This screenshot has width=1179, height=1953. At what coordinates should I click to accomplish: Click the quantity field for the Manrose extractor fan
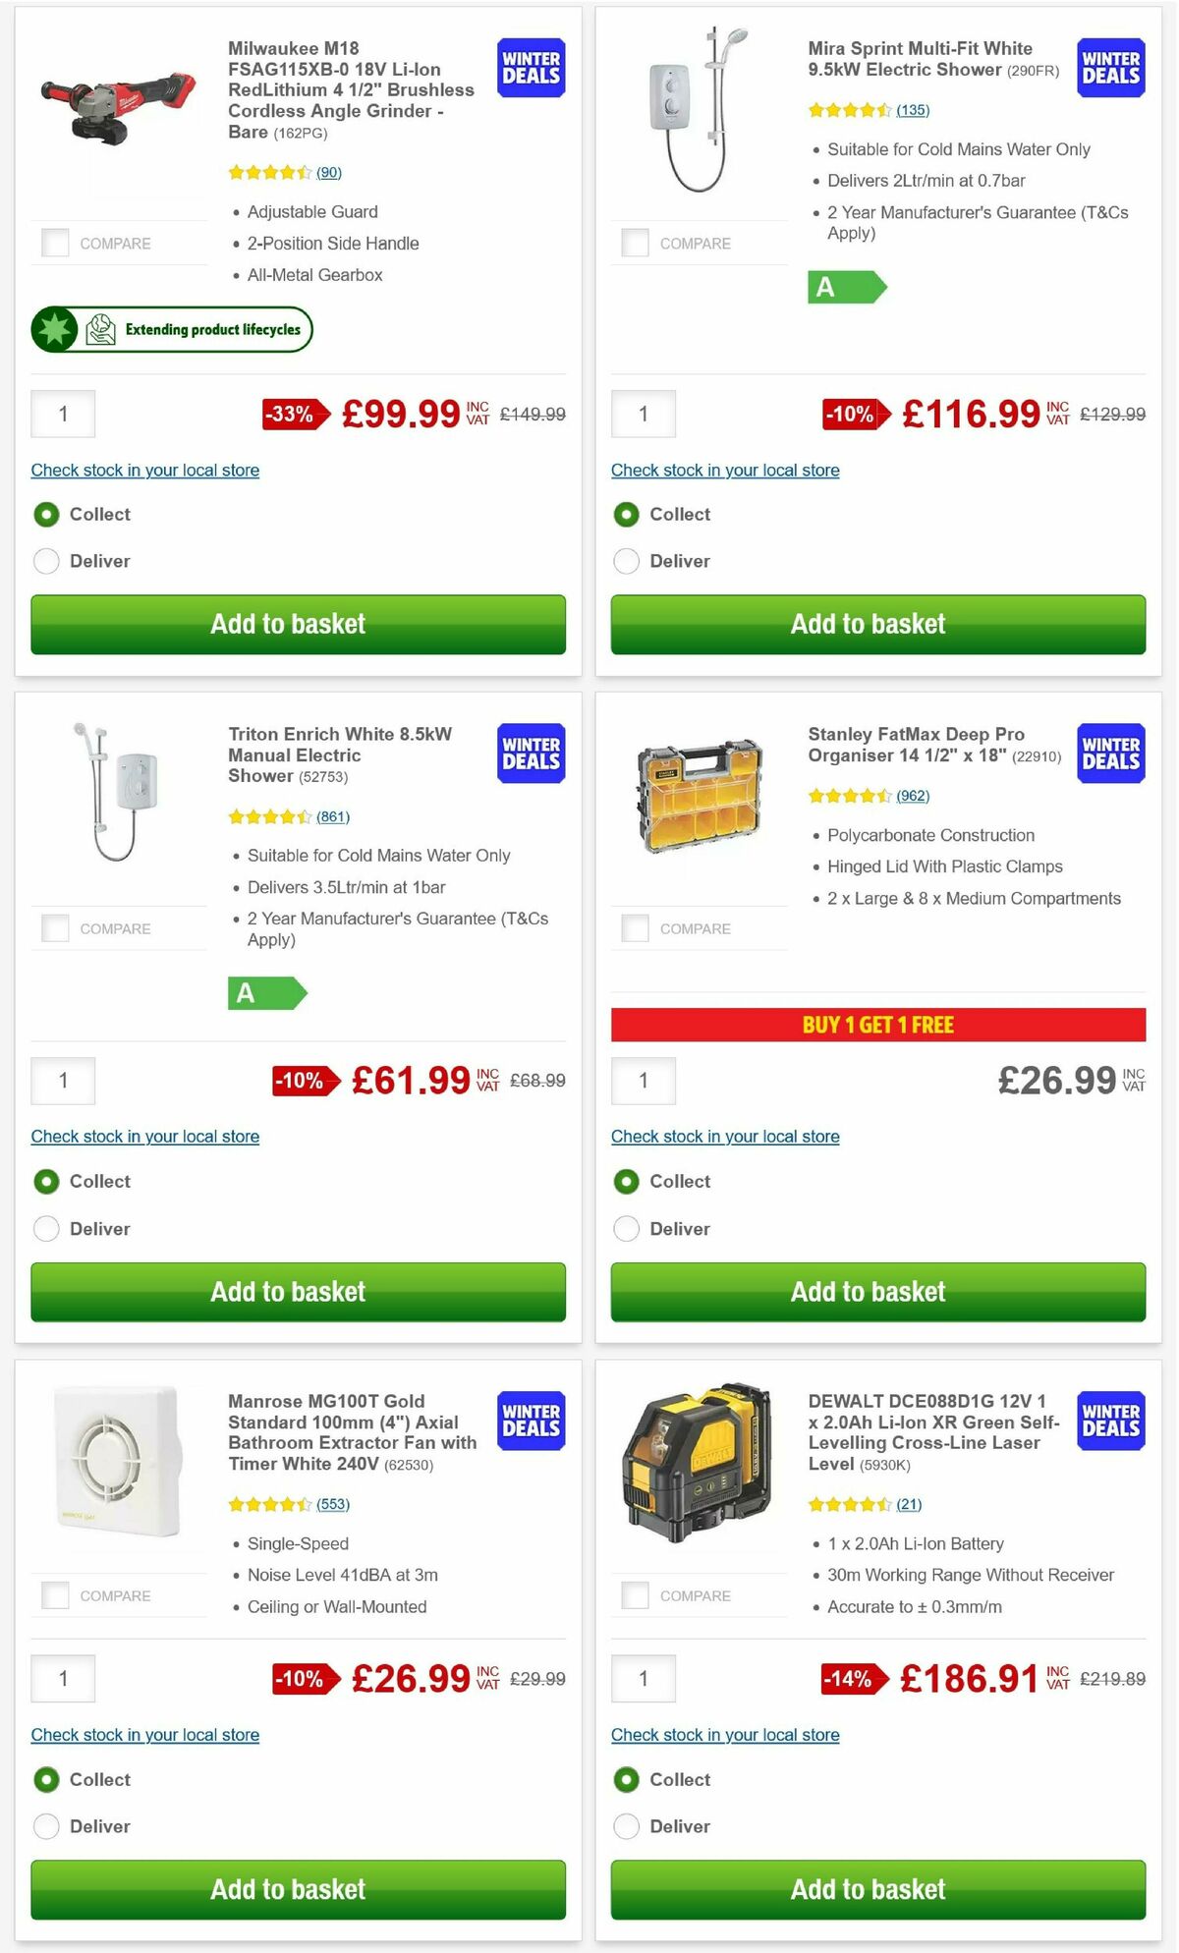(63, 1678)
